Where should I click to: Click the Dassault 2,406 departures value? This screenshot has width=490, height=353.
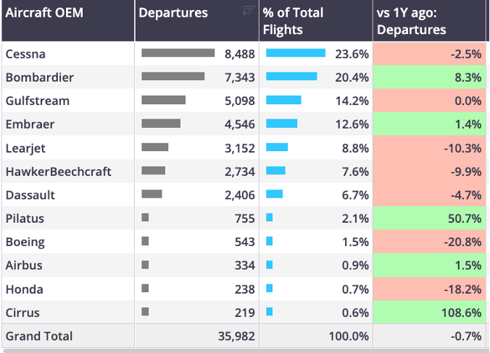[x=240, y=195]
